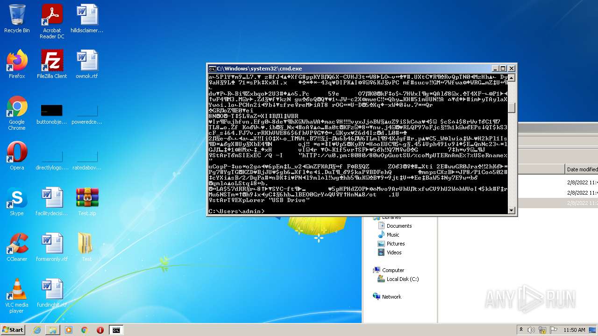This screenshot has width=598, height=336.
Task: Click the network status tray icon
Action: point(542,330)
